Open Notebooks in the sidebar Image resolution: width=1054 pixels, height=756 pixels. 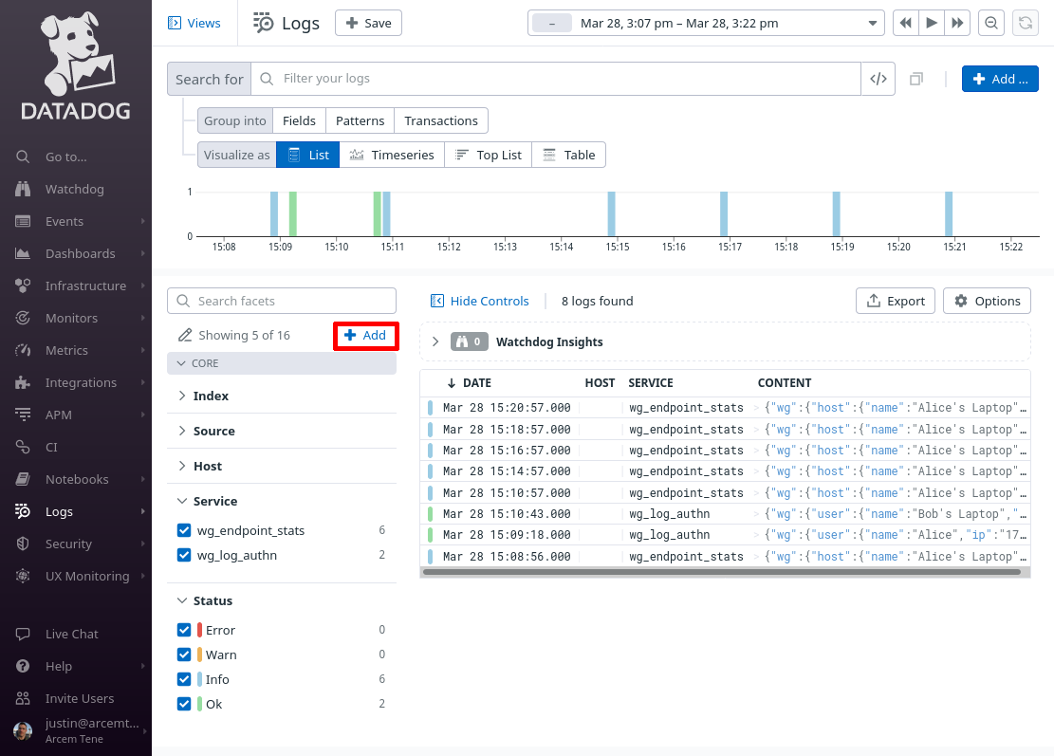click(77, 479)
